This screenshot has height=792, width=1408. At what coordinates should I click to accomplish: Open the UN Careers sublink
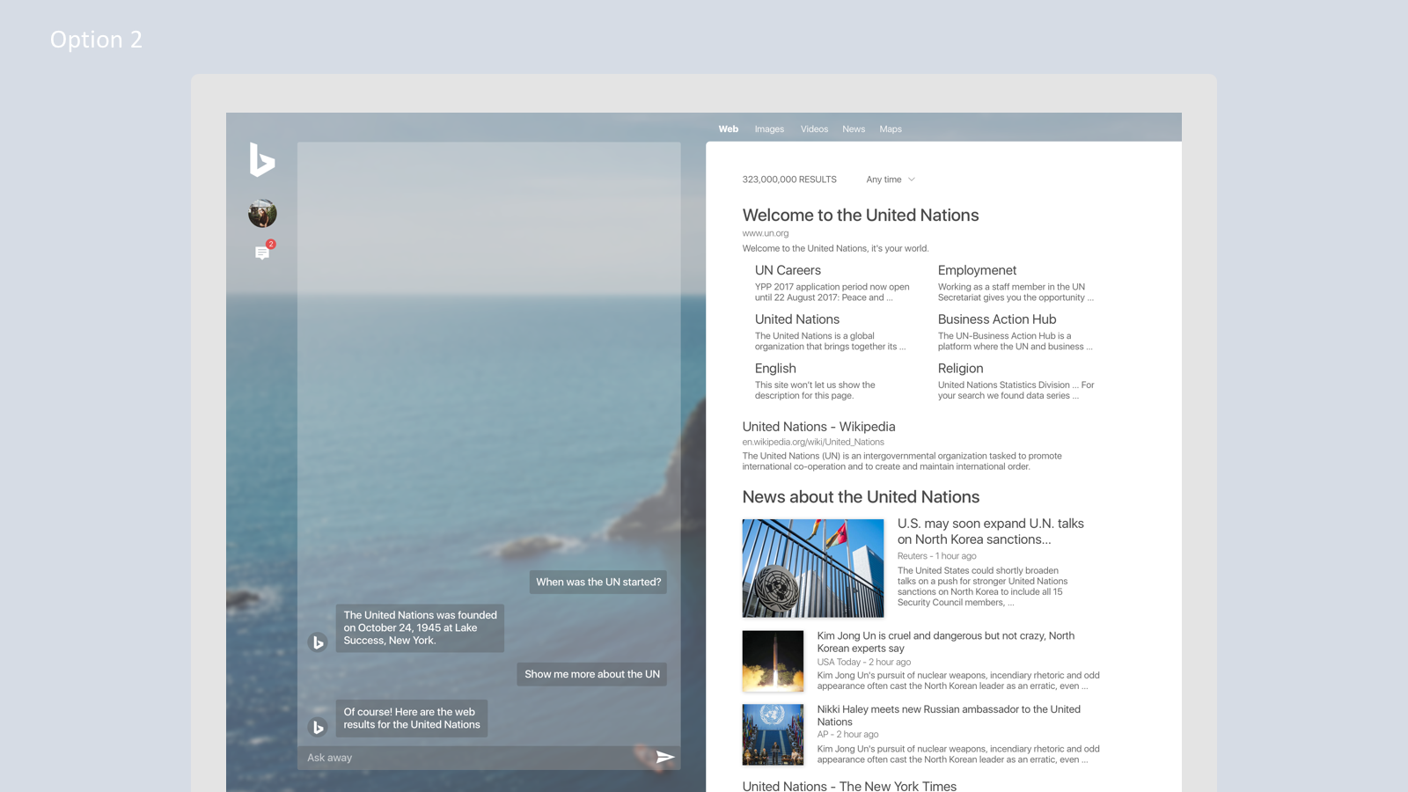click(x=788, y=270)
